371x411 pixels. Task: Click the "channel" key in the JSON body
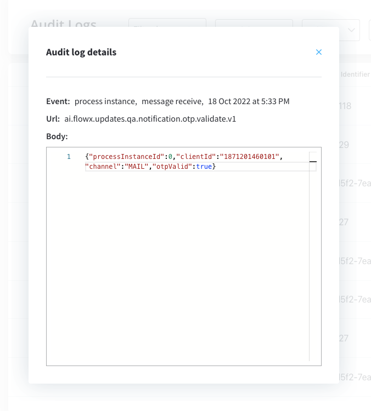[x=103, y=167]
